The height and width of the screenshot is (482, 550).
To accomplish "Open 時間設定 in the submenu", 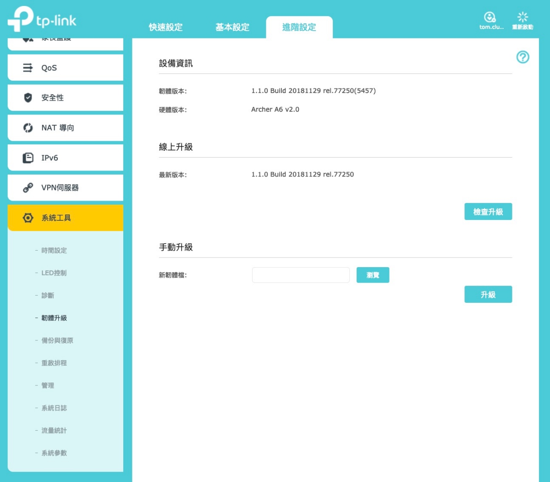I will coord(54,251).
